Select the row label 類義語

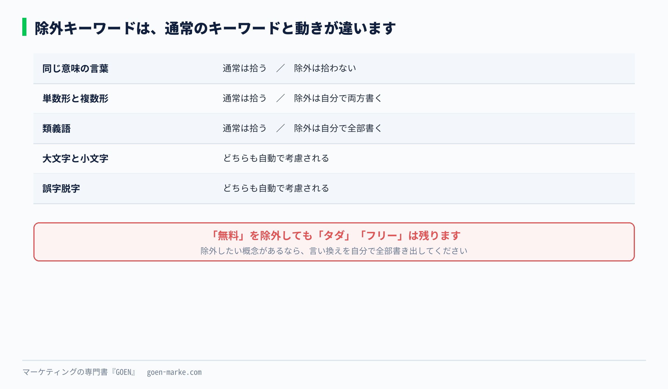57,128
